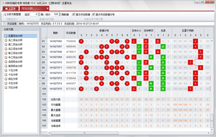216x137 pixels.
Task: Open 分析方案管理 tool
Action: pos(12,14)
